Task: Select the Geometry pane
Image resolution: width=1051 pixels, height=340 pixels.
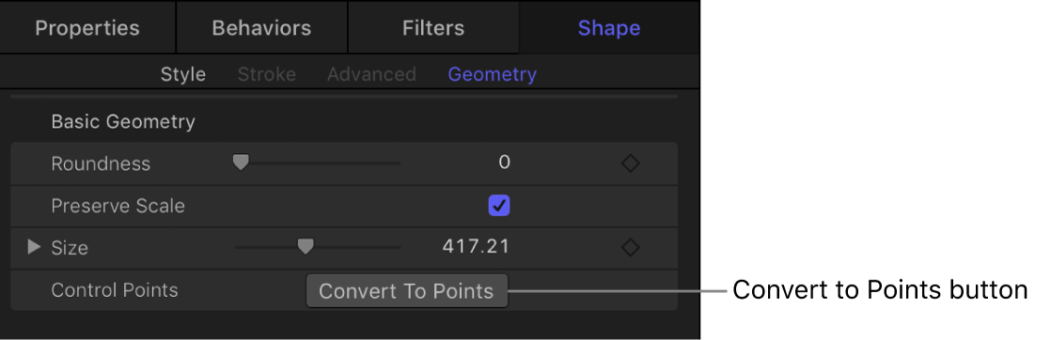Action: click(x=492, y=74)
